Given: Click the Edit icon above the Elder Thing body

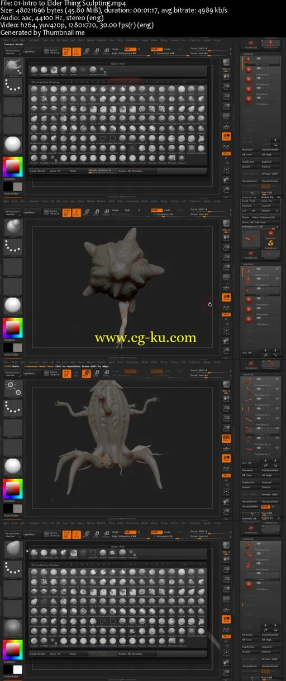Looking at the screenshot, I should [x=66, y=373].
